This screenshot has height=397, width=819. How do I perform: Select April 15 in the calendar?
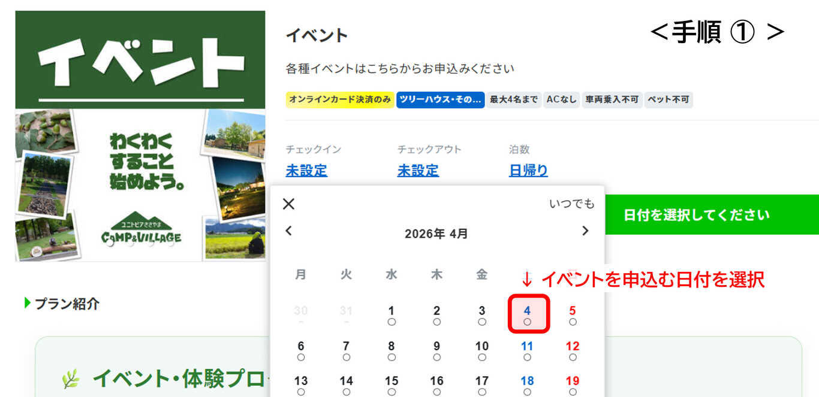point(392,384)
